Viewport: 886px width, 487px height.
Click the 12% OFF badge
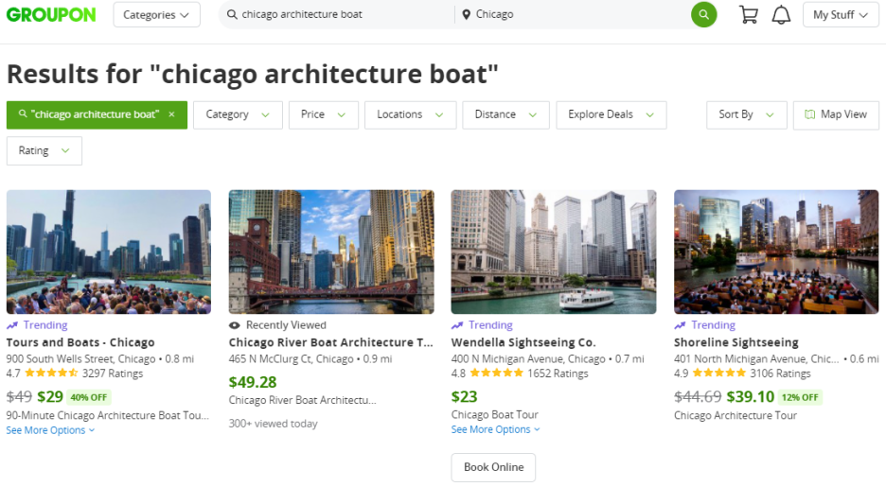pos(800,397)
